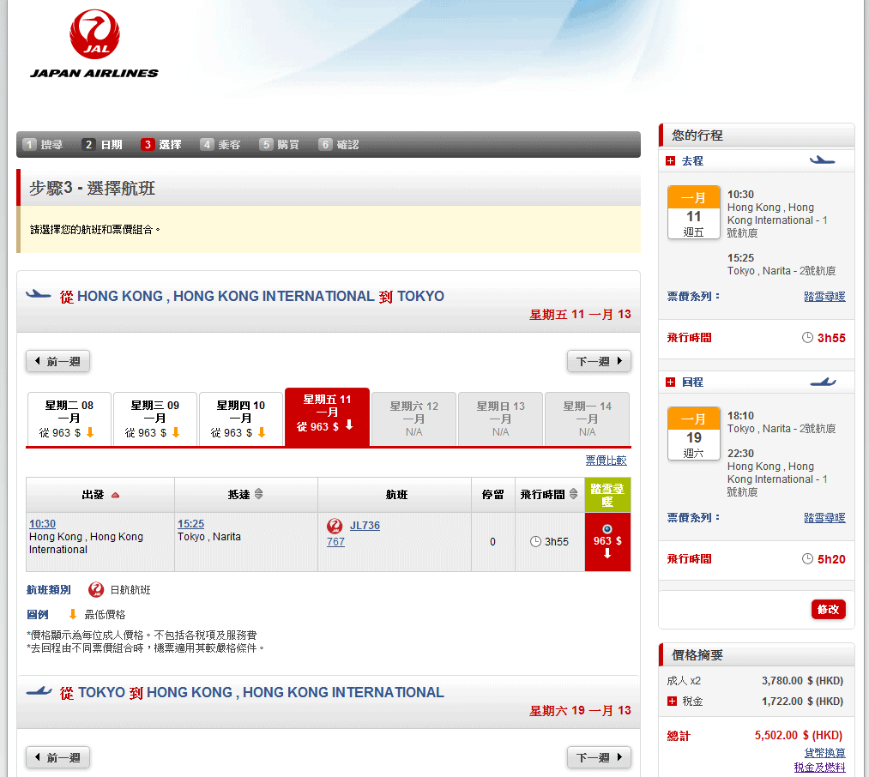
Task: Click the Japan Airlines crane logo
Action: [x=94, y=36]
